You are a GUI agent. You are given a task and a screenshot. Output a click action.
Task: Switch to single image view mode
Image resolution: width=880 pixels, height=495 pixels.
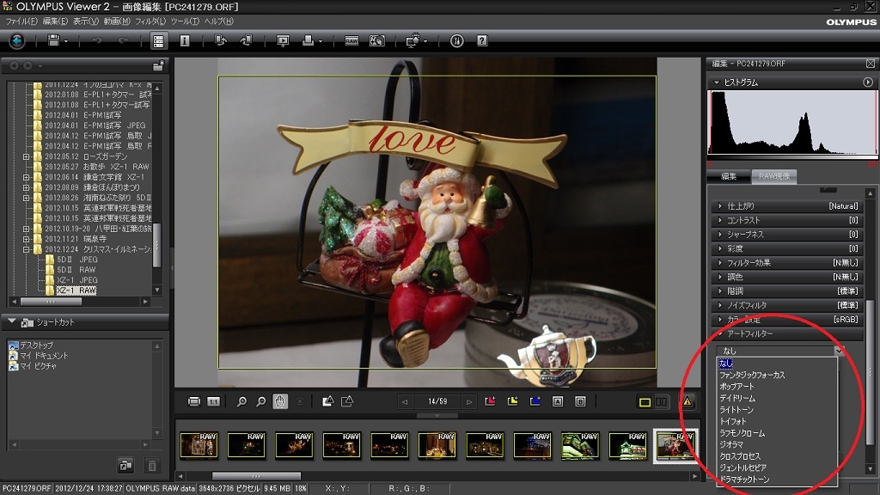645,401
